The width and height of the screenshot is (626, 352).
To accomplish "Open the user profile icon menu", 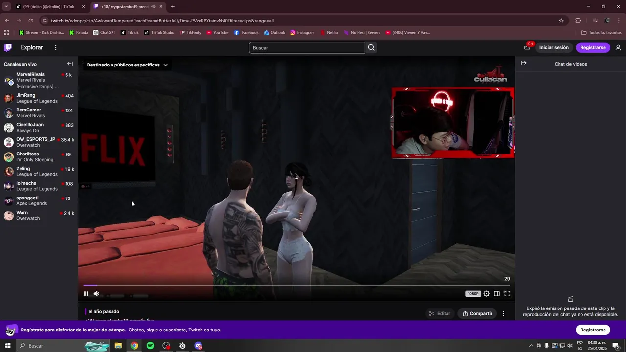I will pos(618,47).
